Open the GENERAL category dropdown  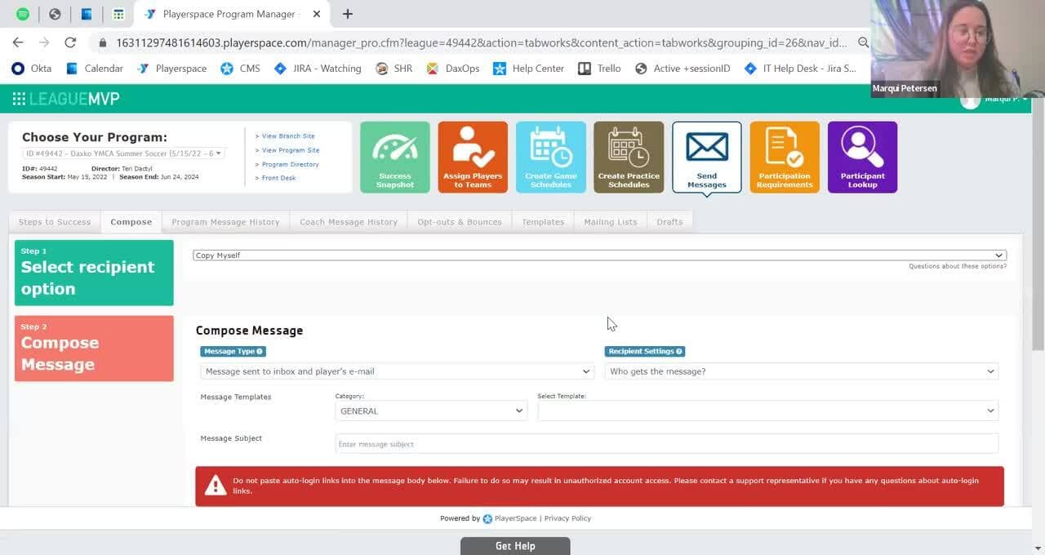click(431, 411)
